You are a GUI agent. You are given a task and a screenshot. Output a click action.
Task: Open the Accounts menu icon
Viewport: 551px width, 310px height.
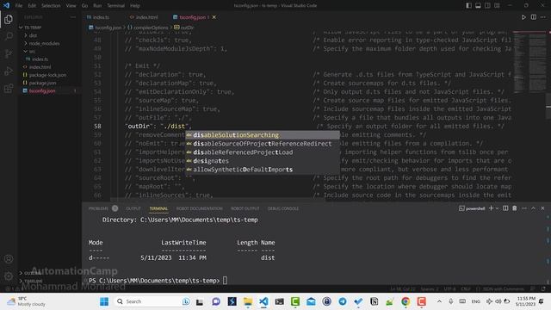pyautogui.click(x=9, y=259)
